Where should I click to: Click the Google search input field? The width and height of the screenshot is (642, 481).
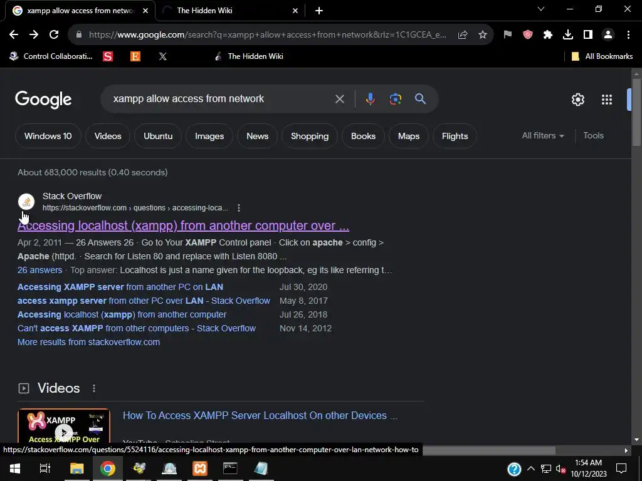[221, 99]
